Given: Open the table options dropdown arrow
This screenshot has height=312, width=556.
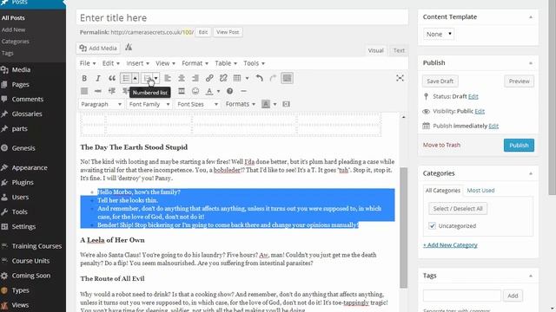Looking at the screenshot, I should click(x=247, y=78).
